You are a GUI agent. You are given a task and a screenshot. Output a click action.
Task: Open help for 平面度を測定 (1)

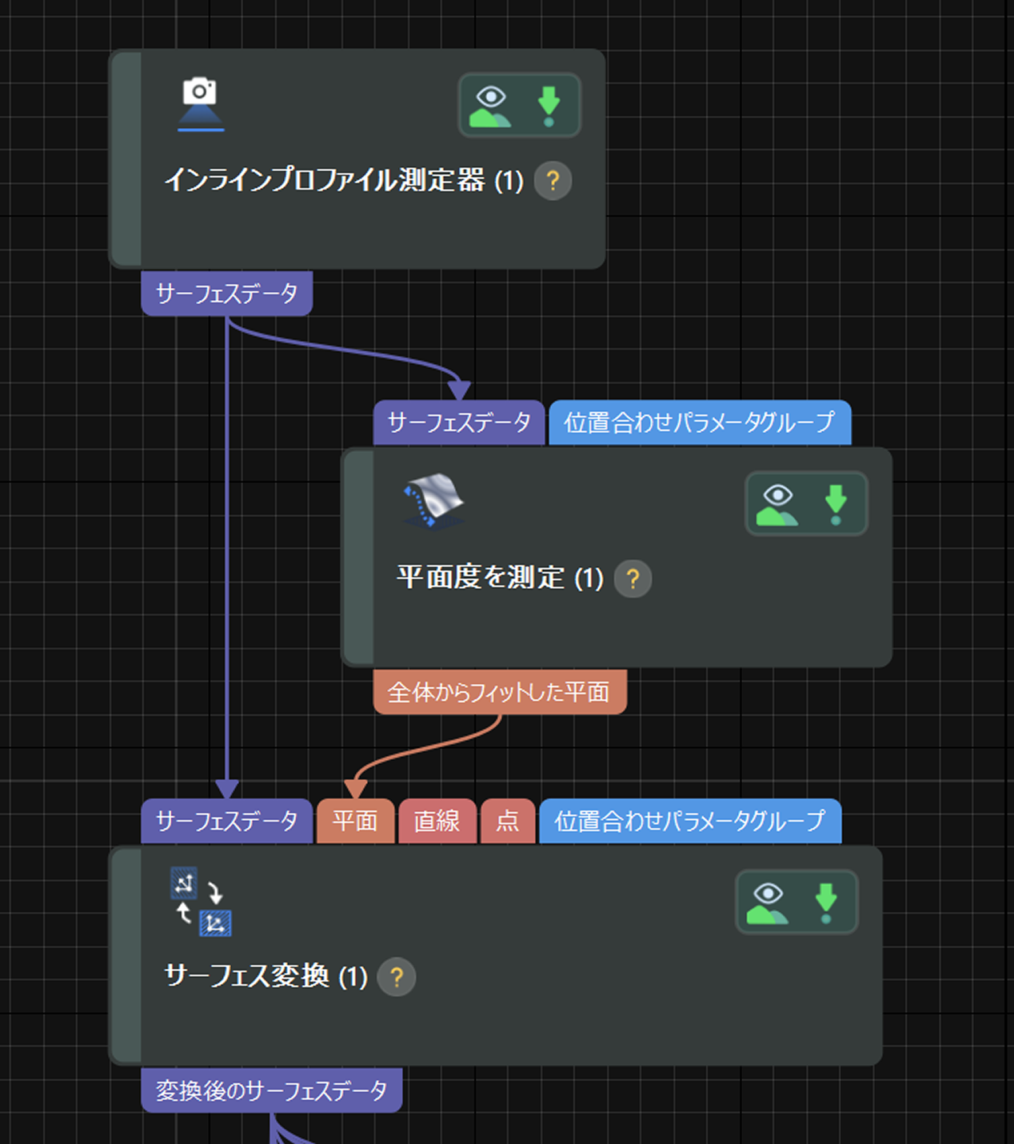[633, 578]
